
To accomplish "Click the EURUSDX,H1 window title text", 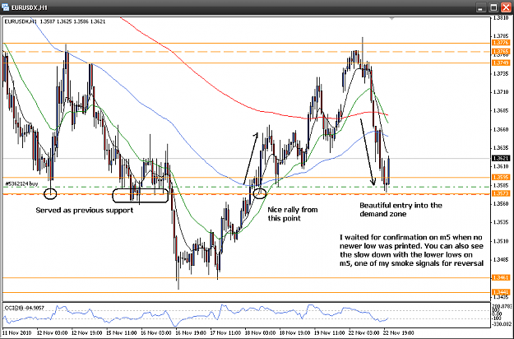I will (x=29, y=7).
